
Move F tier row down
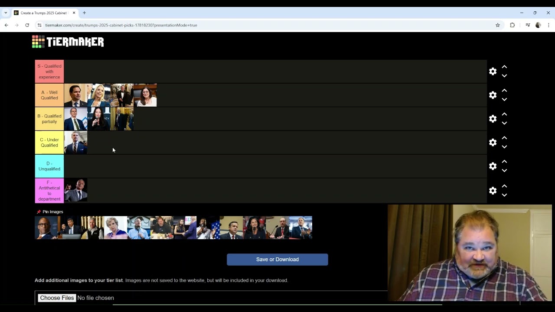click(504, 195)
